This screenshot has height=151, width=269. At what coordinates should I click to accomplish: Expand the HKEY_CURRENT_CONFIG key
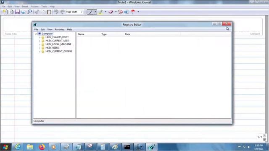[40, 51]
